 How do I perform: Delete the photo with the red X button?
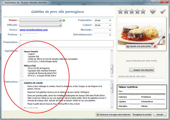155,46
